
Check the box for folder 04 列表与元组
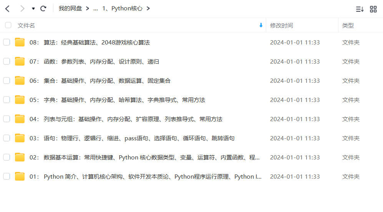point(7,119)
